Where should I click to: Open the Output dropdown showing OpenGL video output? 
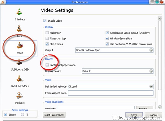pos(114,50)
